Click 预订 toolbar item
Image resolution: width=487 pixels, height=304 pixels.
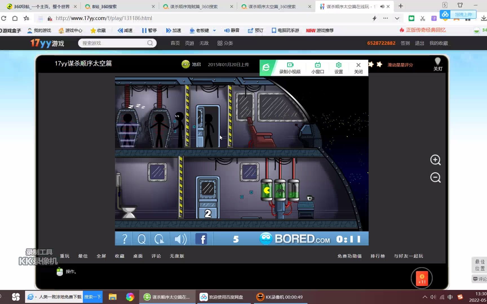point(255,30)
